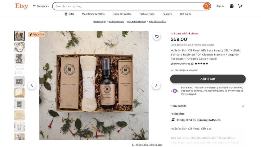261x147 pixels.
Task: Open the BlinkingOwlAcres shop link
Action: coord(180,64)
